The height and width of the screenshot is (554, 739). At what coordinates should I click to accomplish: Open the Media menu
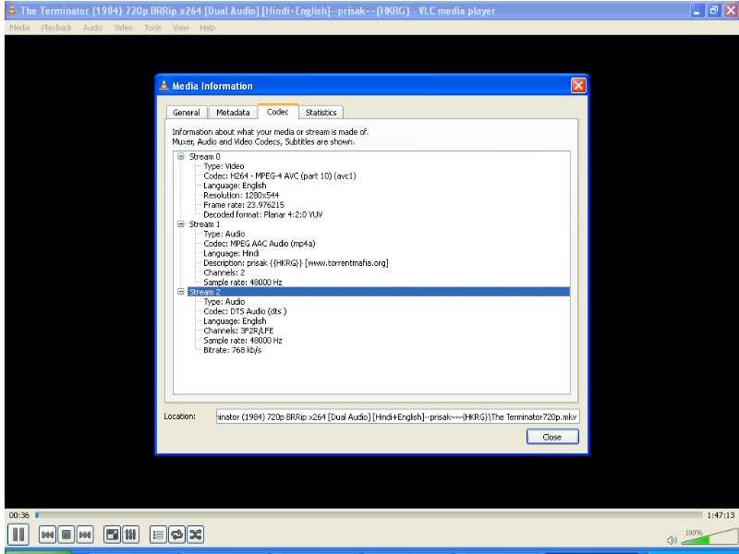[19, 28]
